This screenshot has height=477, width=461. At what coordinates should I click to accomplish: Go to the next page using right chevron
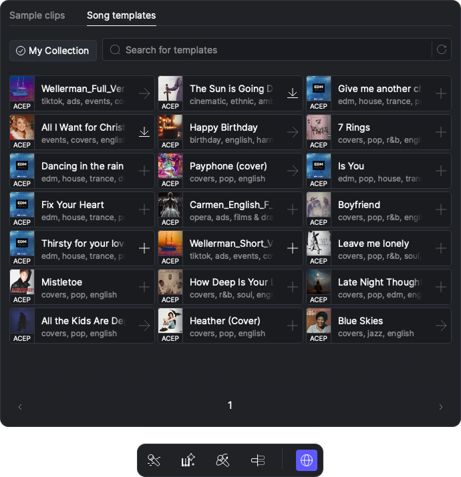click(x=441, y=407)
